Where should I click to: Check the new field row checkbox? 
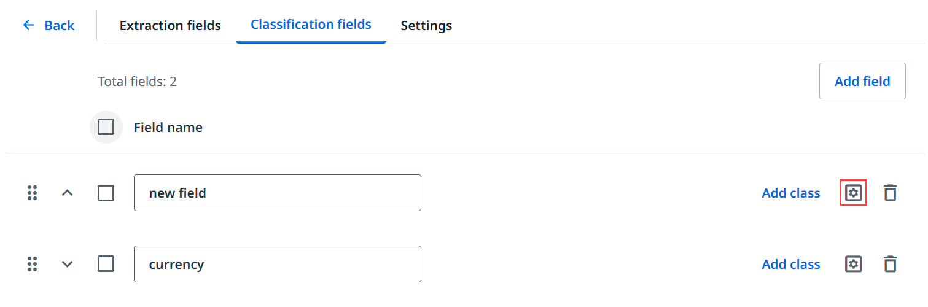(106, 193)
